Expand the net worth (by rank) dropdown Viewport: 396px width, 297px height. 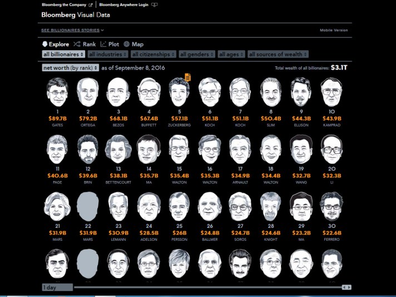(71, 67)
